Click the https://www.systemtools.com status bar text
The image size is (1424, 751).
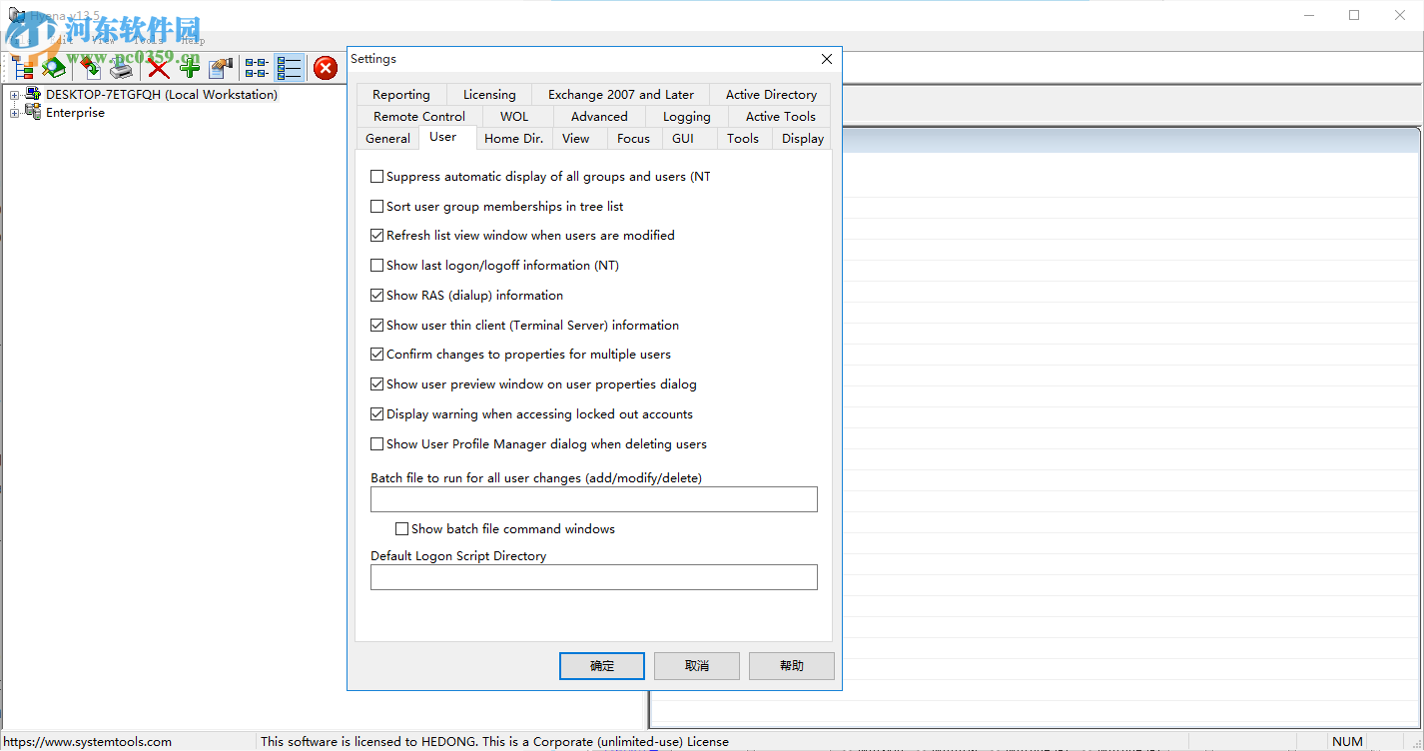coord(87,742)
